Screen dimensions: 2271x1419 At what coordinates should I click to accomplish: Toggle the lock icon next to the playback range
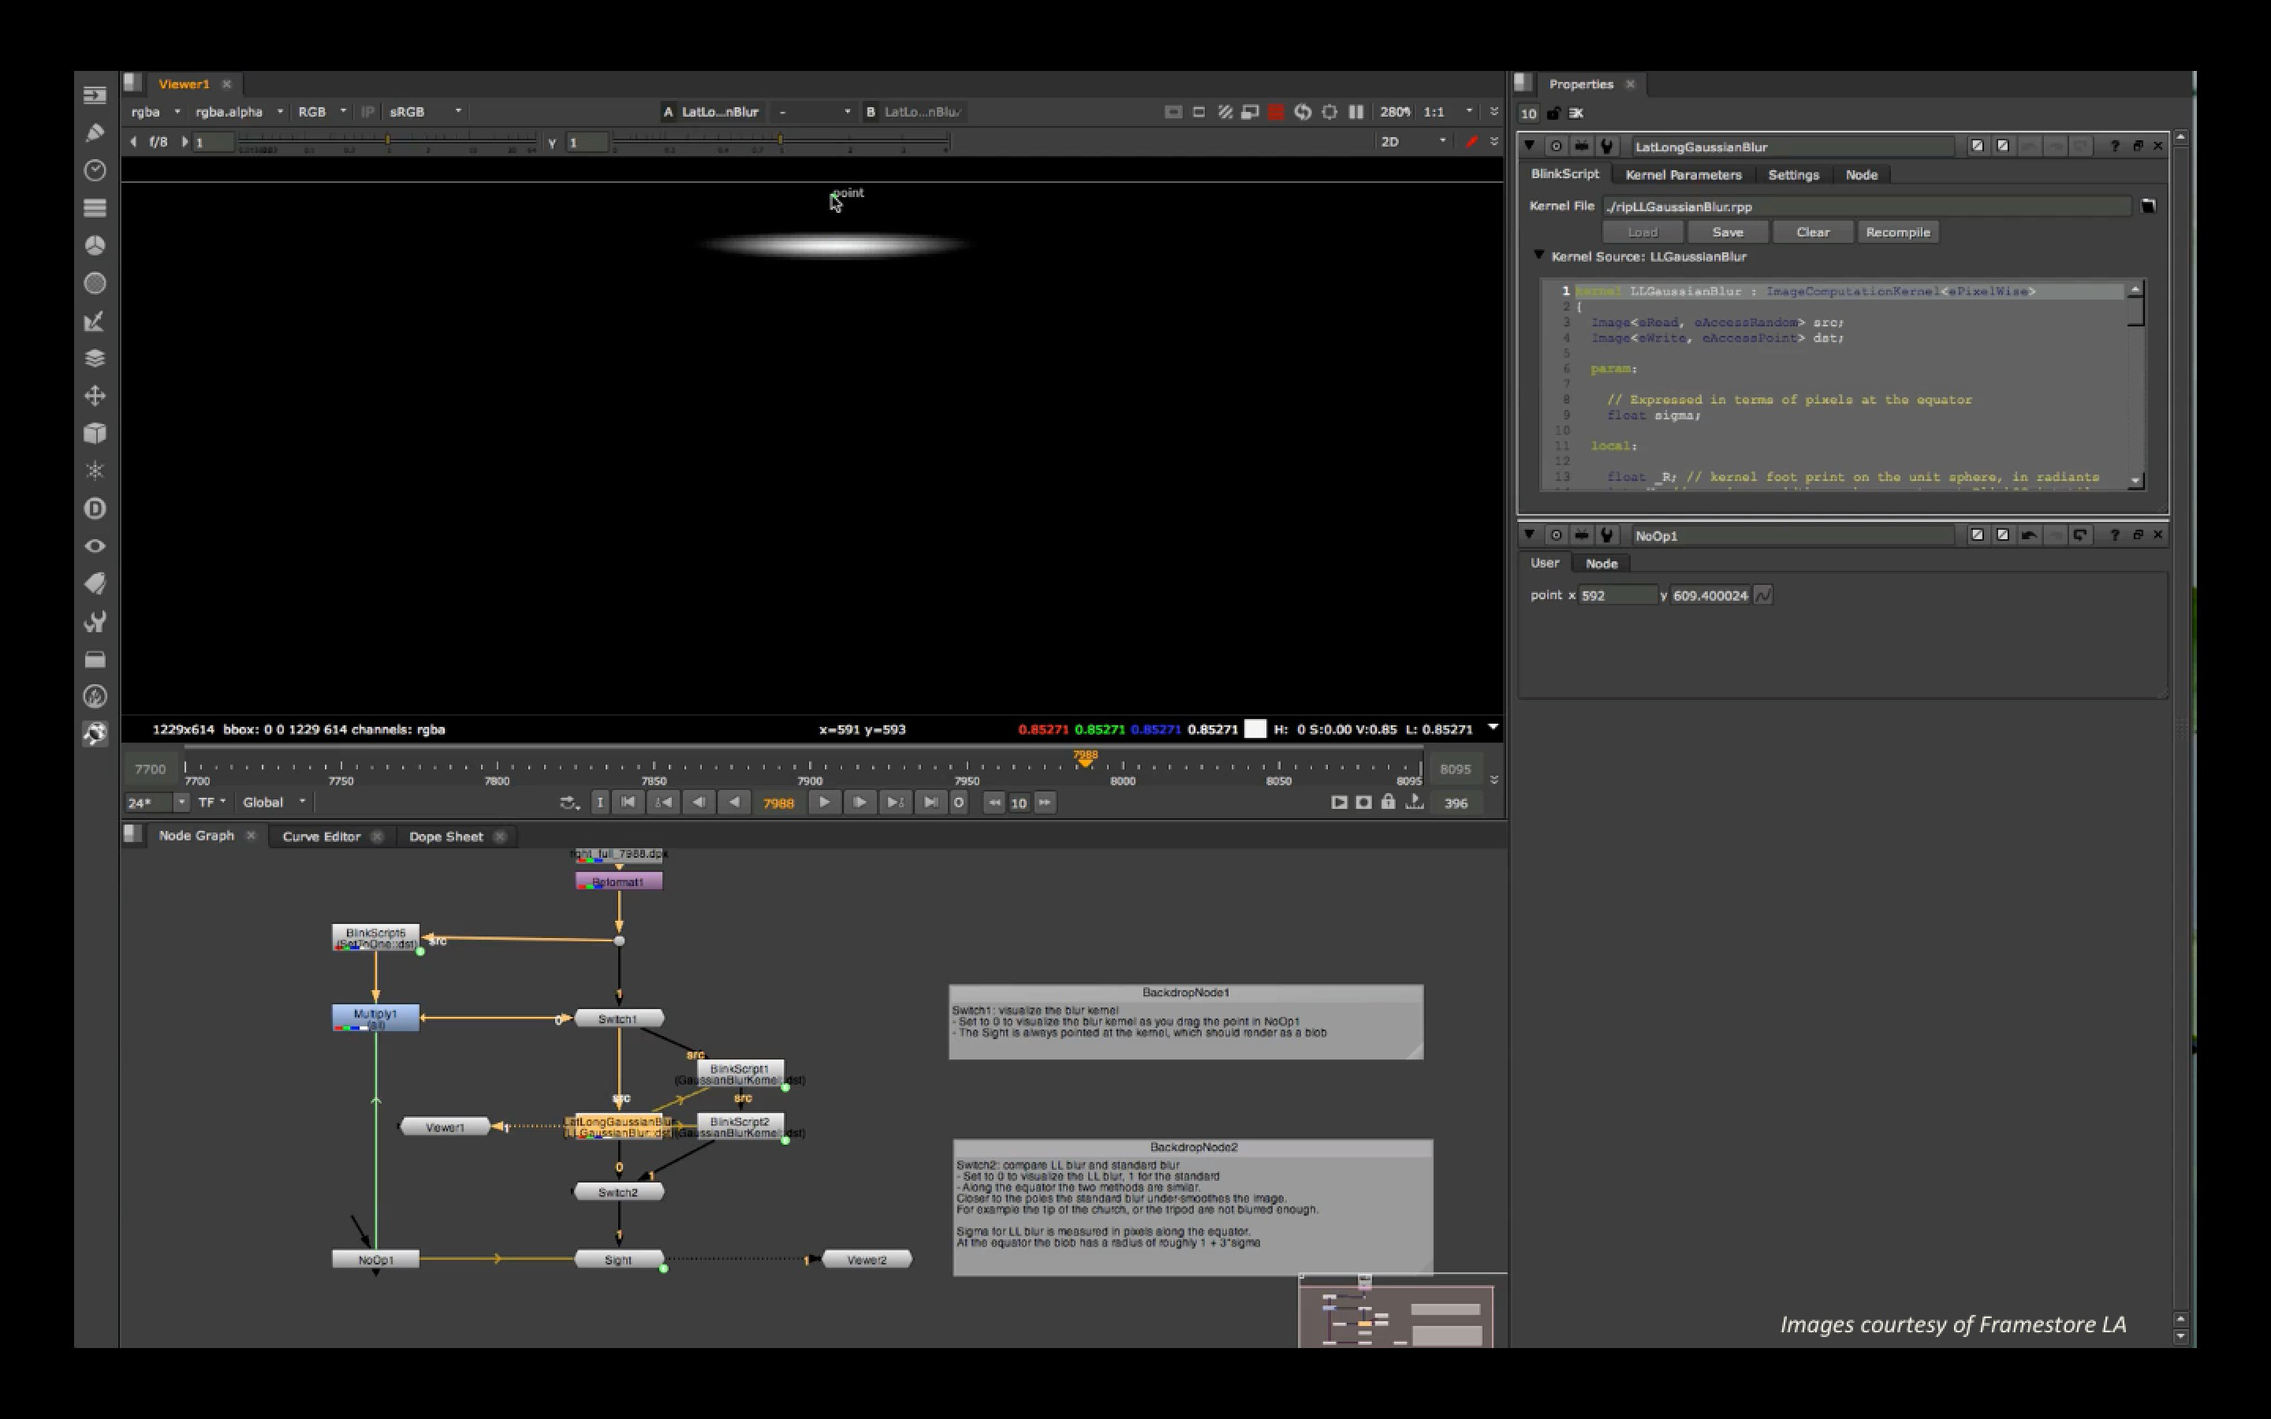pyautogui.click(x=1389, y=803)
